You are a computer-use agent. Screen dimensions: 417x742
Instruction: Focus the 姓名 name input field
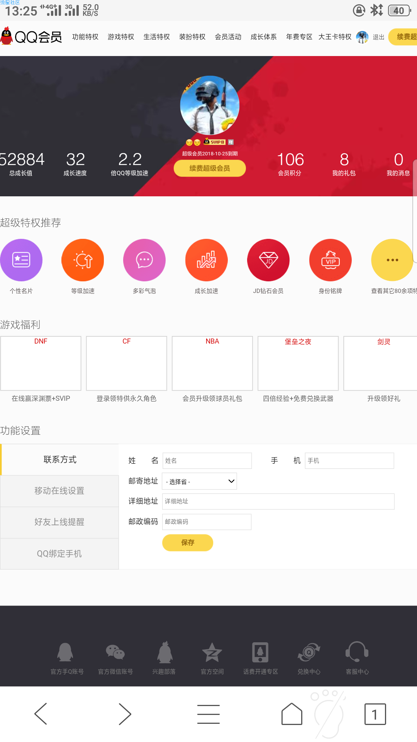207,461
